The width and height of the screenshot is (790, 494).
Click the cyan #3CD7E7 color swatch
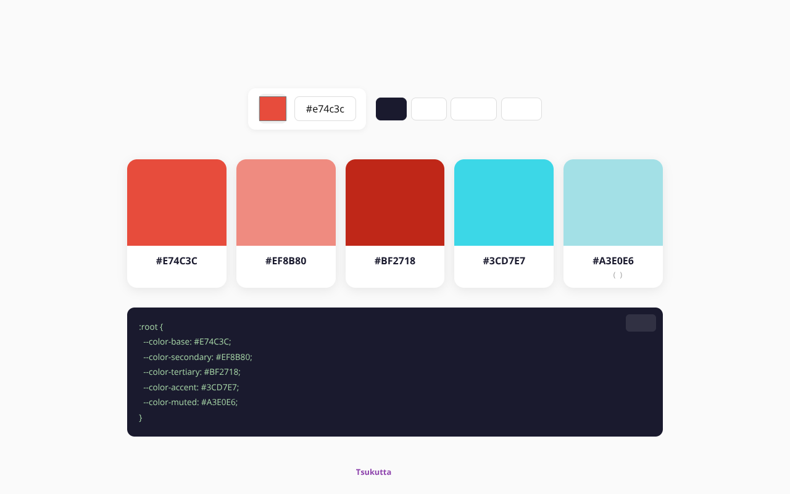point(504,203)
